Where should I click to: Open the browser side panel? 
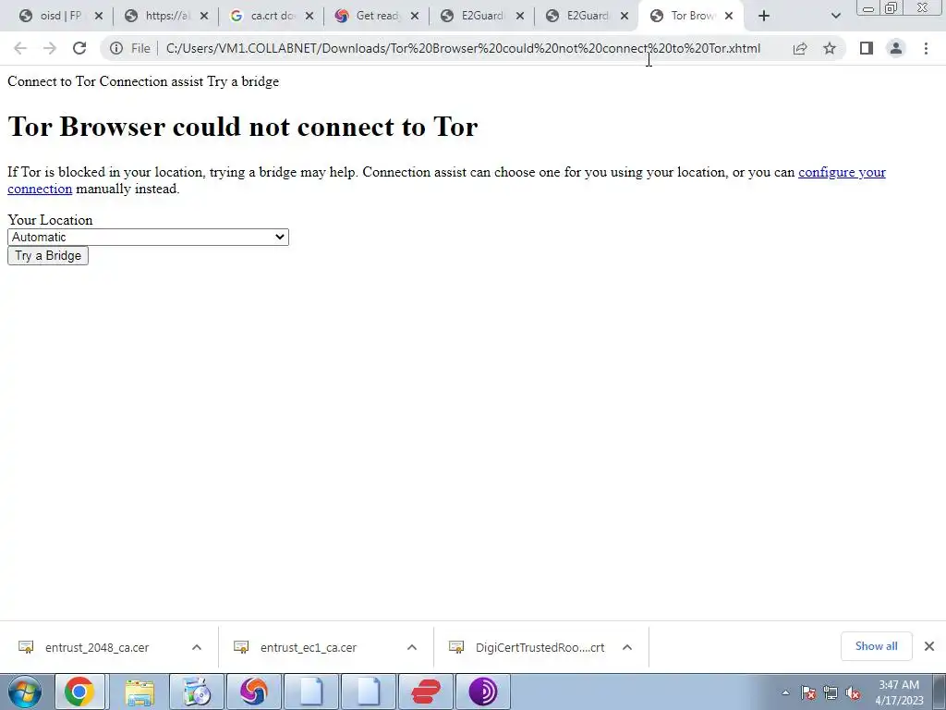867,48
